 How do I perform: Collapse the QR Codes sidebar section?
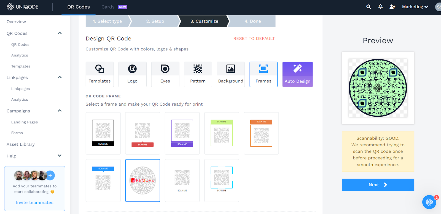[x=60, y=33]
